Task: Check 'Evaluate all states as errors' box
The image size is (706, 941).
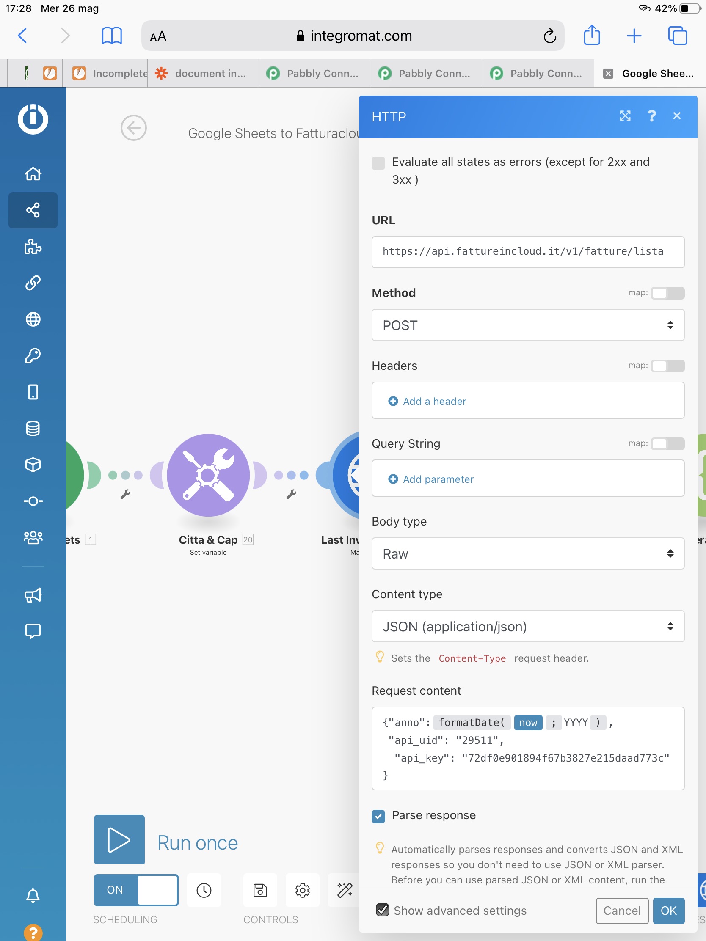Action: click(378, 163)
